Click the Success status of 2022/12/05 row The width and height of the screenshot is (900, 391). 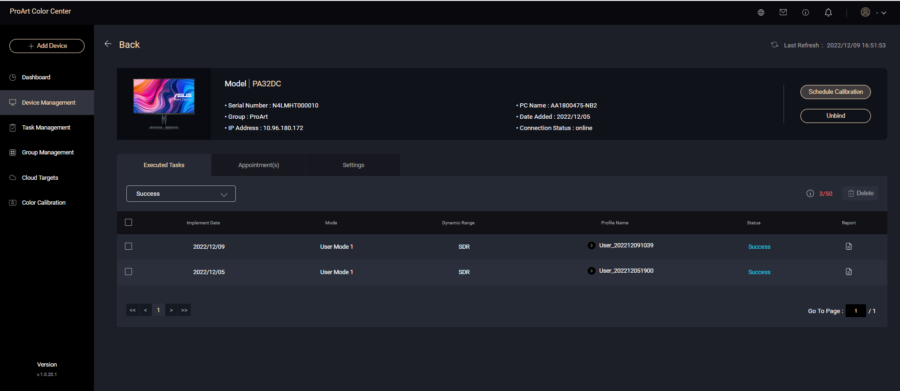click(x=759, y=272)
